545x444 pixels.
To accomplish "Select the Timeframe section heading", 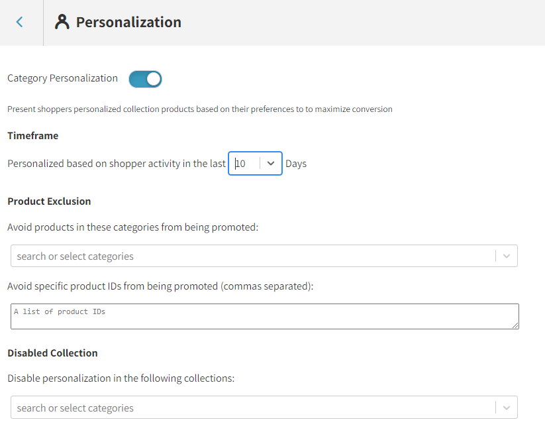I will (x=33, y=136).
